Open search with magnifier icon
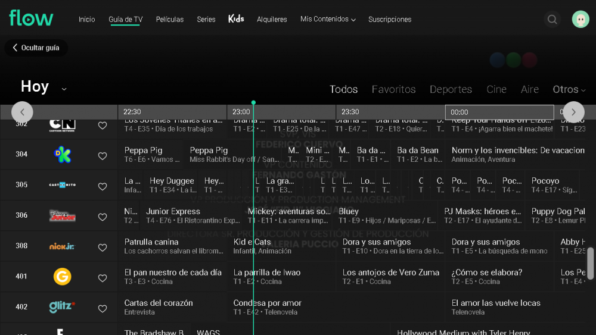Viewport: 596px width, 335px height. click(552, 20)
